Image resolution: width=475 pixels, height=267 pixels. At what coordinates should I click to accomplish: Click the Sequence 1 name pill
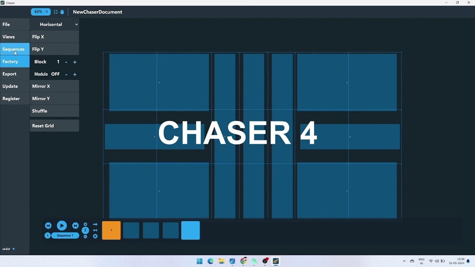click(65, 235)
